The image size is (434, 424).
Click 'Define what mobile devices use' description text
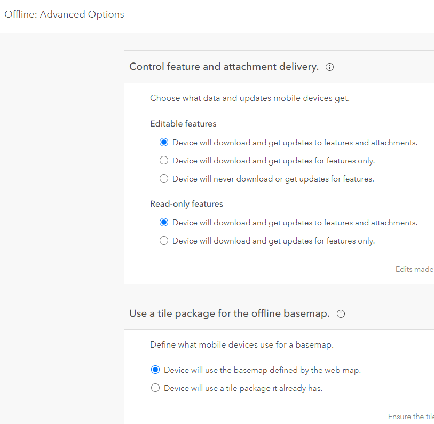coord(241,345)
